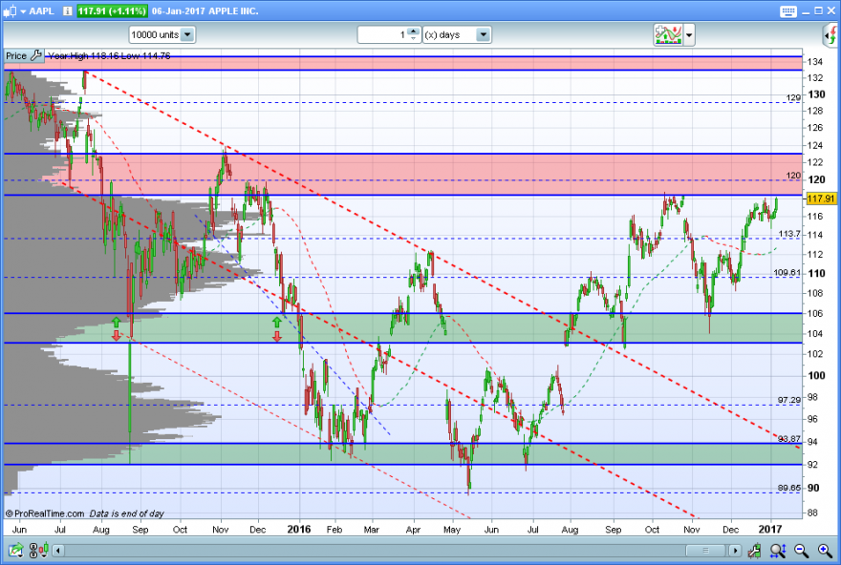Screen dimensions: 841x565
Task: Click the chart cursor tool icon
Action: click(x=754, y=550)
